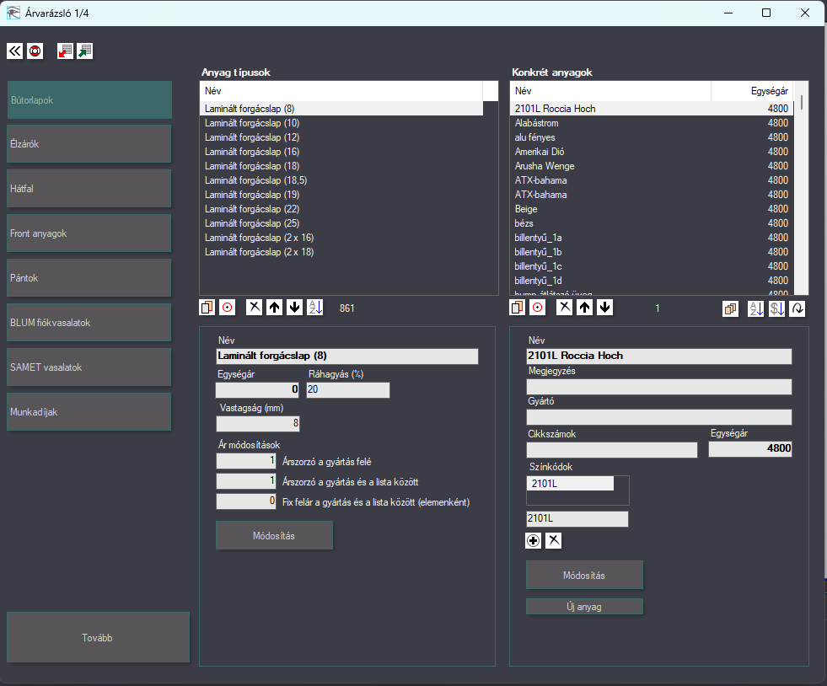Move material type up with arrow
The height and width of the screenshot is (686, 827).
[274, 308]
